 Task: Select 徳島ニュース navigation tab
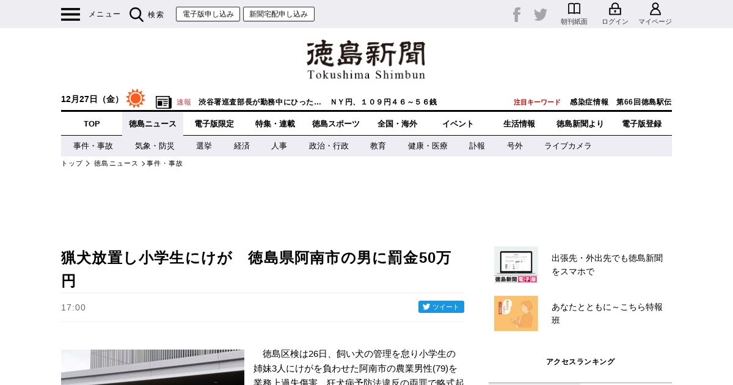pyautogui.click(x=153, y=123)
